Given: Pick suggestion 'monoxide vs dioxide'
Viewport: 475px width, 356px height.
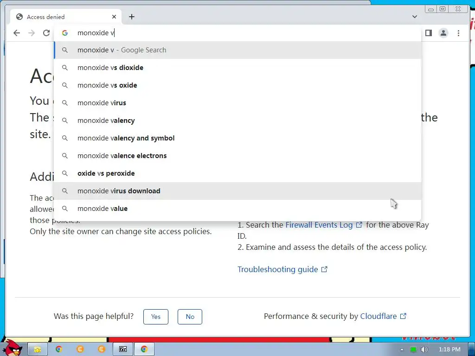Looking at the screenshot, I should pyautogui.click(x=237, y=68).
